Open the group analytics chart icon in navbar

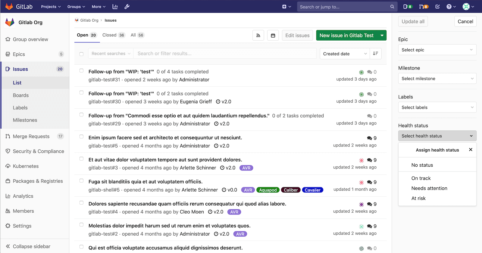click(x=115, y=7)
